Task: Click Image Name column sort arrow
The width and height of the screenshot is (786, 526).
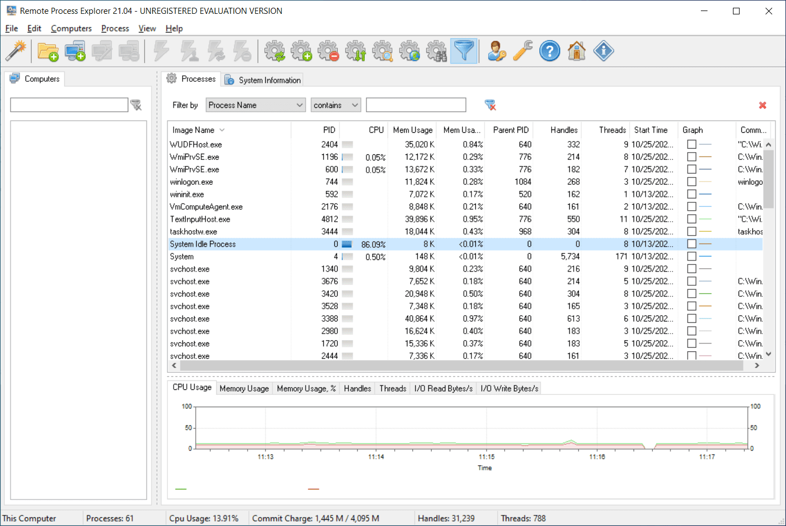Action: pyautogui.click(x=222, y=130)
